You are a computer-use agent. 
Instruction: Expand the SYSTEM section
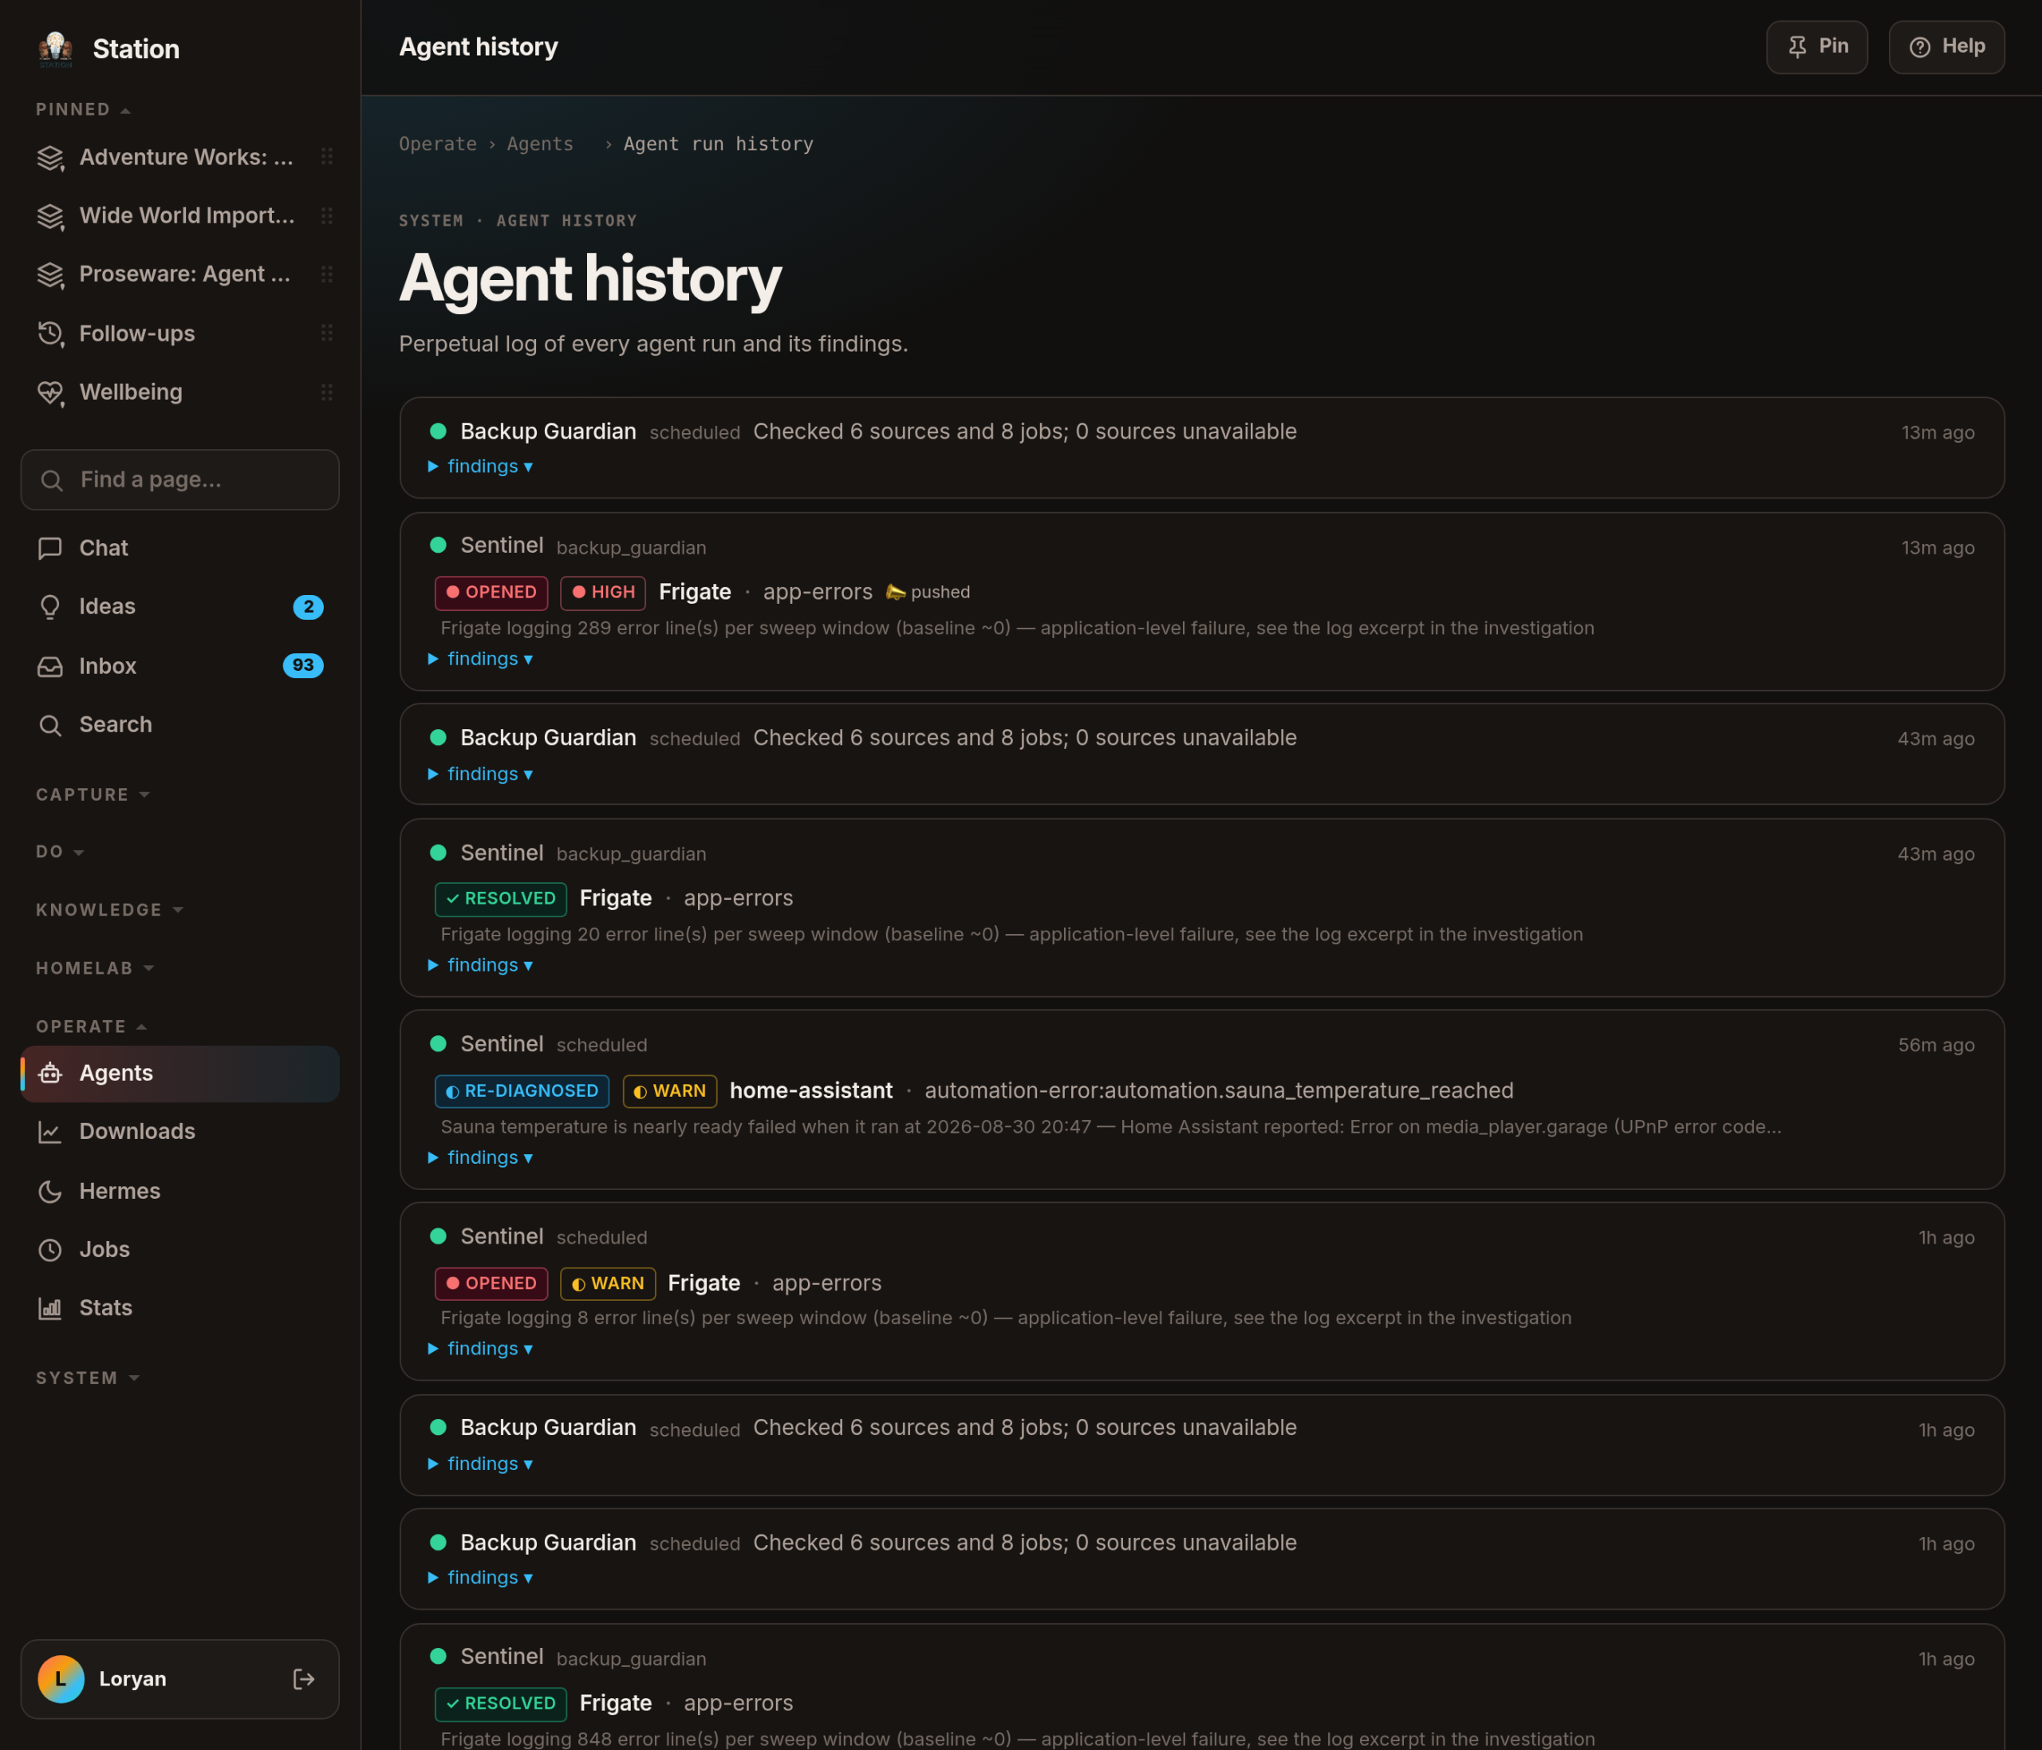(88, 1378)
